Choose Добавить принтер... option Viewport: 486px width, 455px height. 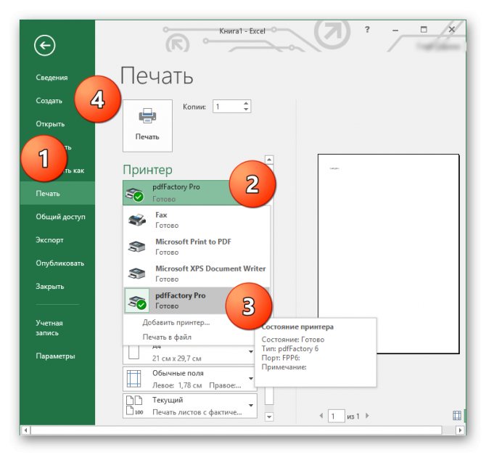[x=176, y=322]
